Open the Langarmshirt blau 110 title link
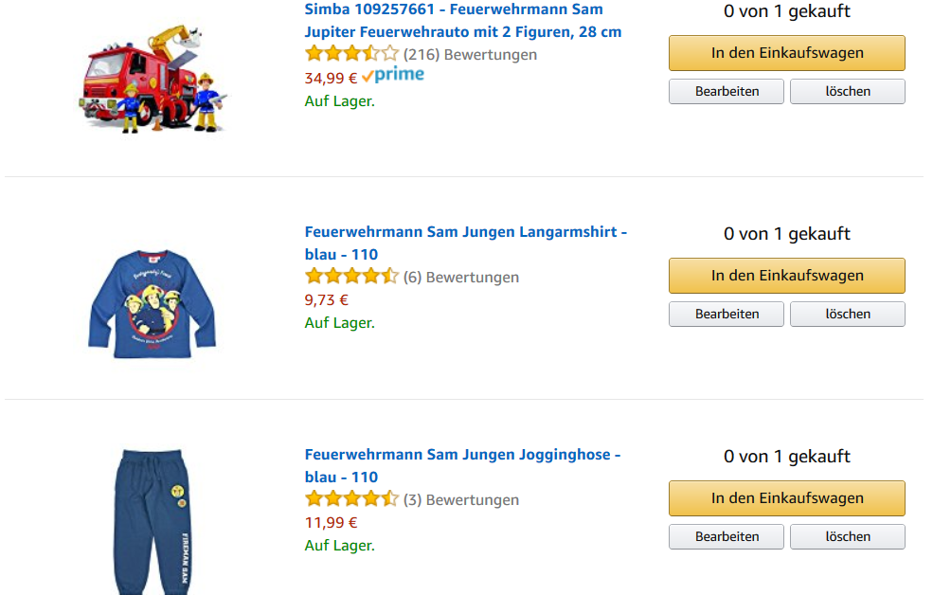The height and width of the screenshot is (595, 951). coord(466,243)
